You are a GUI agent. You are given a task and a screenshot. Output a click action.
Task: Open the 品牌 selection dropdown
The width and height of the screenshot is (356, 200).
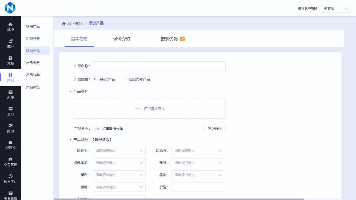click(197, 175)
